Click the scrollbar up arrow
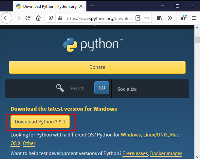Viewport: 200px width, 159px height. click(x=197, y=28)
